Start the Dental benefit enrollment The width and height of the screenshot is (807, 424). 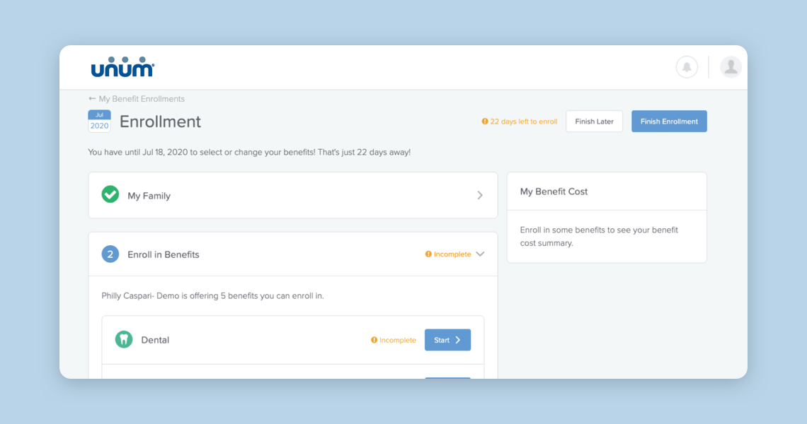pos(447,340)
